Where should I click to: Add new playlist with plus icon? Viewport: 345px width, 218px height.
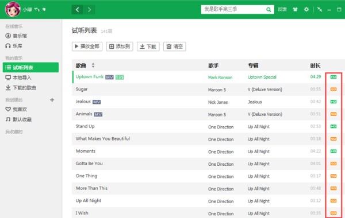coord(52,100)
